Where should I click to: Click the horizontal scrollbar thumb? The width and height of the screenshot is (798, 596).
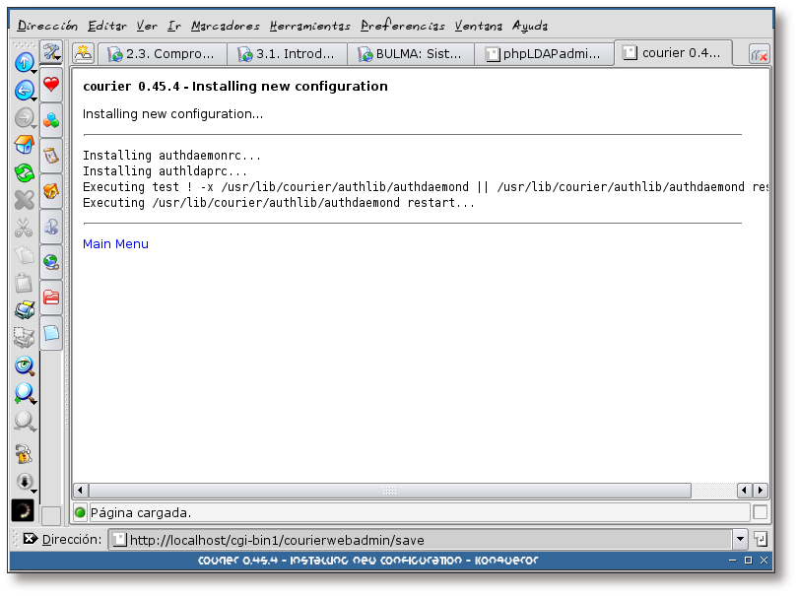point(389,490)
